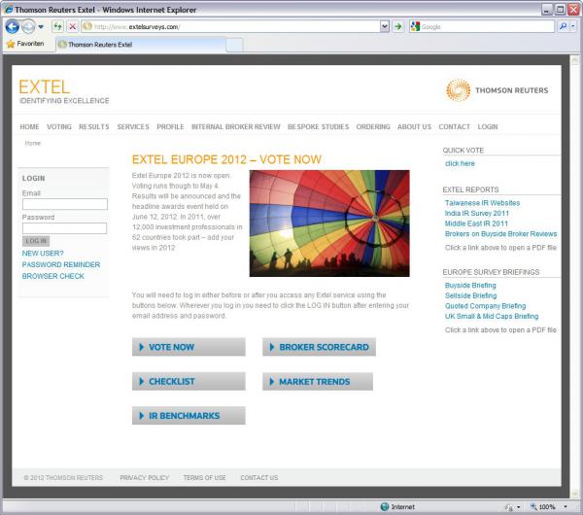583x515 pixels.
Task: Click the Password input field
Action: 65,228
